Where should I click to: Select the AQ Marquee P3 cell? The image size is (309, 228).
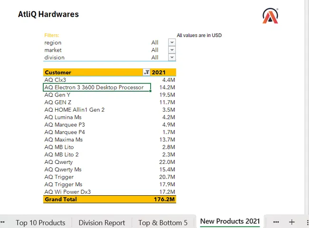click(97, 125)
